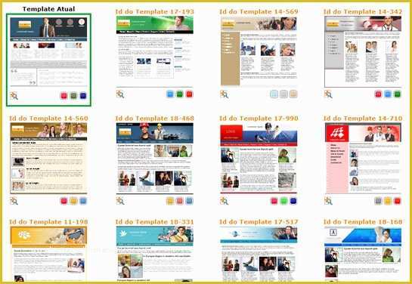This screenshot has width=412, height=284.
Task: Select the yellow swatch under Template 14-560
Action: click(x=73, y=201)
